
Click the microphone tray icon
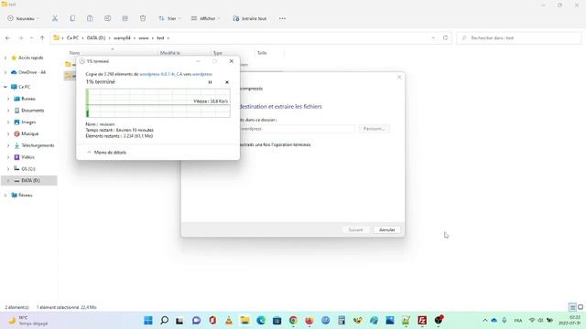pos(505,320)
